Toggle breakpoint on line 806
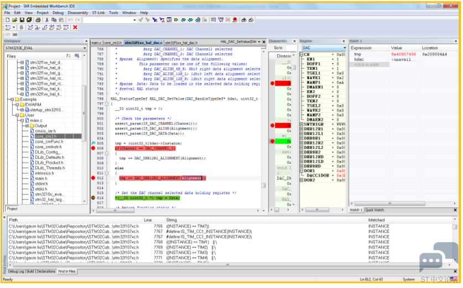Image resolution: width=463 pixels, height=288 pixels. point(93,148)
